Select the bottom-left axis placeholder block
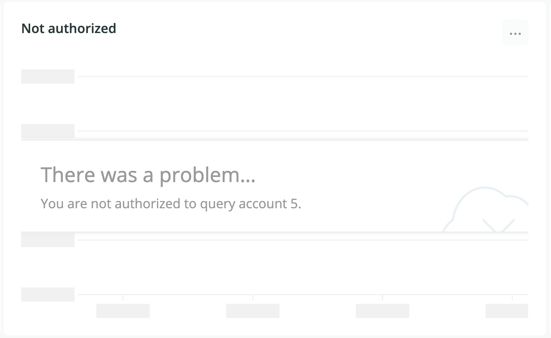Image resolution: width=551 pixels, height=338 pixels. point(48,294)
